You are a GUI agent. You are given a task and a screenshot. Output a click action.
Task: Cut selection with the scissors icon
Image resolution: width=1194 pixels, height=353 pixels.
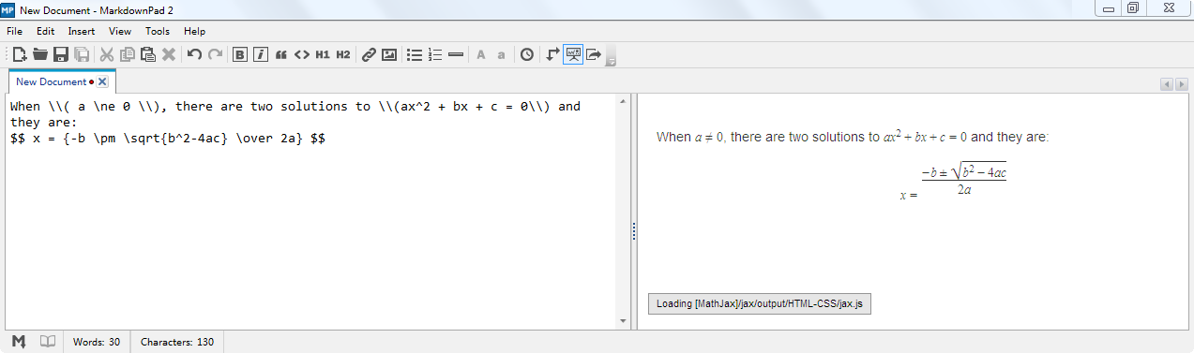[x=107, y=54]
